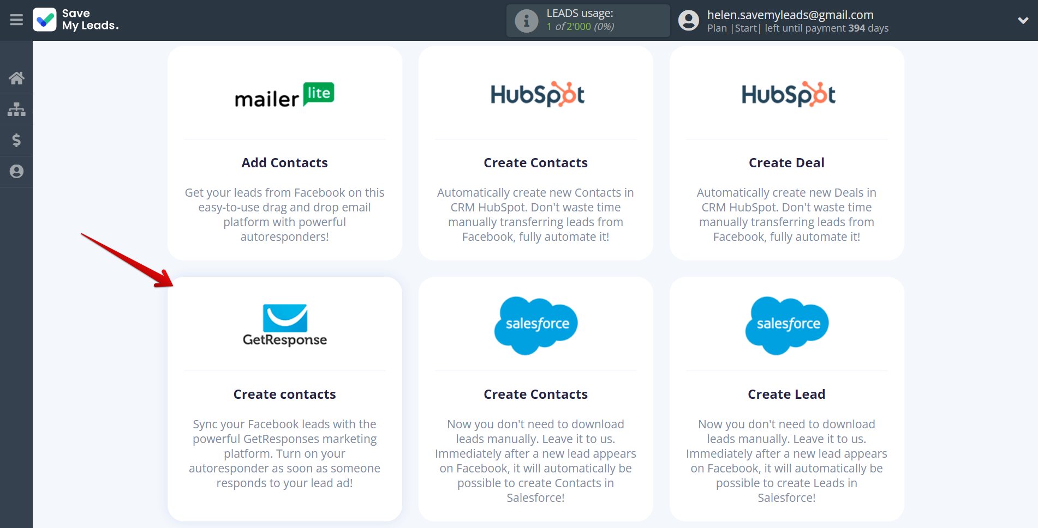
Task: Click the LEADS usage counter text
Action: pyautogui.click(x=581, y=27)
